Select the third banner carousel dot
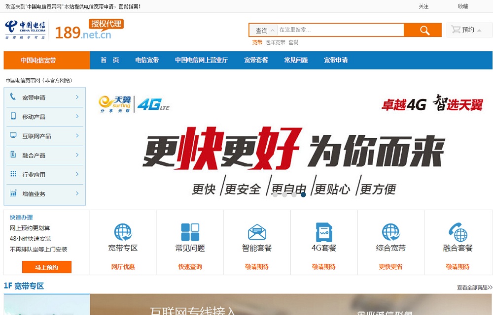493x315 pixels. point(294,194)
